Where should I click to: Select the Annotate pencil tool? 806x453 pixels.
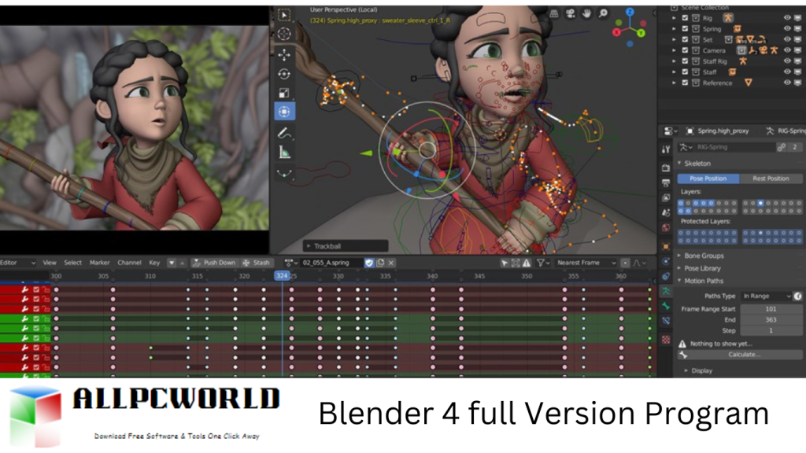[283, 133]
